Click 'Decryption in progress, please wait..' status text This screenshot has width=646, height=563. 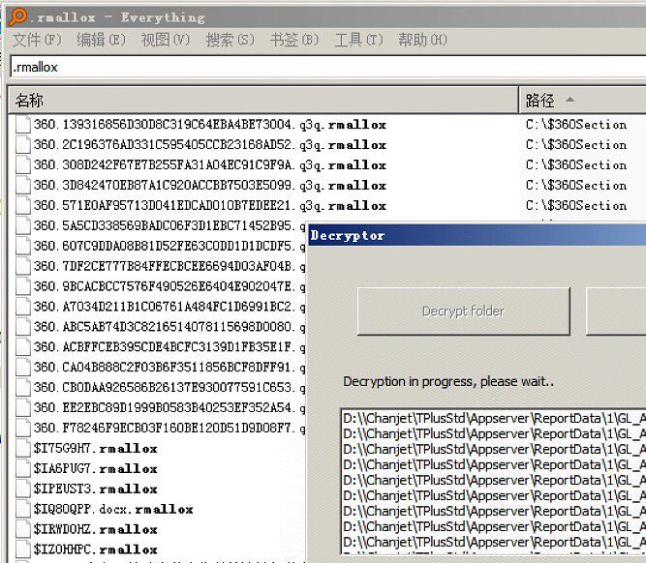(448, 381)
